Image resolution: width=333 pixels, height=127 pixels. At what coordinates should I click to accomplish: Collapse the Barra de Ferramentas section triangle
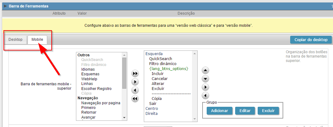5,6
